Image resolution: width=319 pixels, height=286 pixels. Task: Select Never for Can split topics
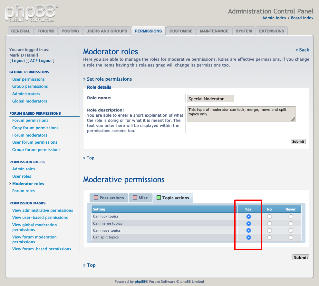(x=291, y=237)
